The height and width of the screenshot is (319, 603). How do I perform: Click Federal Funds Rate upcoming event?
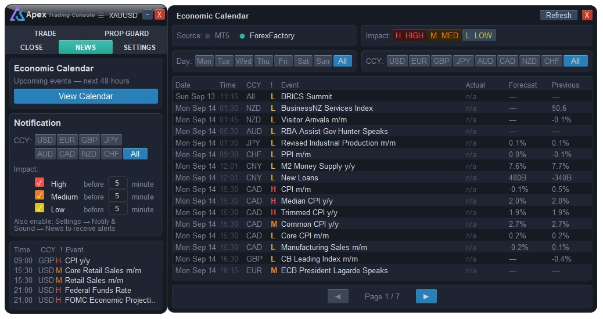click(x=85, y=290)
